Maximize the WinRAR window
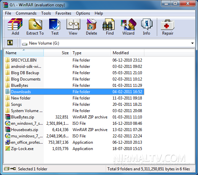This screenshot has height=175, width=198. point(175,3)
